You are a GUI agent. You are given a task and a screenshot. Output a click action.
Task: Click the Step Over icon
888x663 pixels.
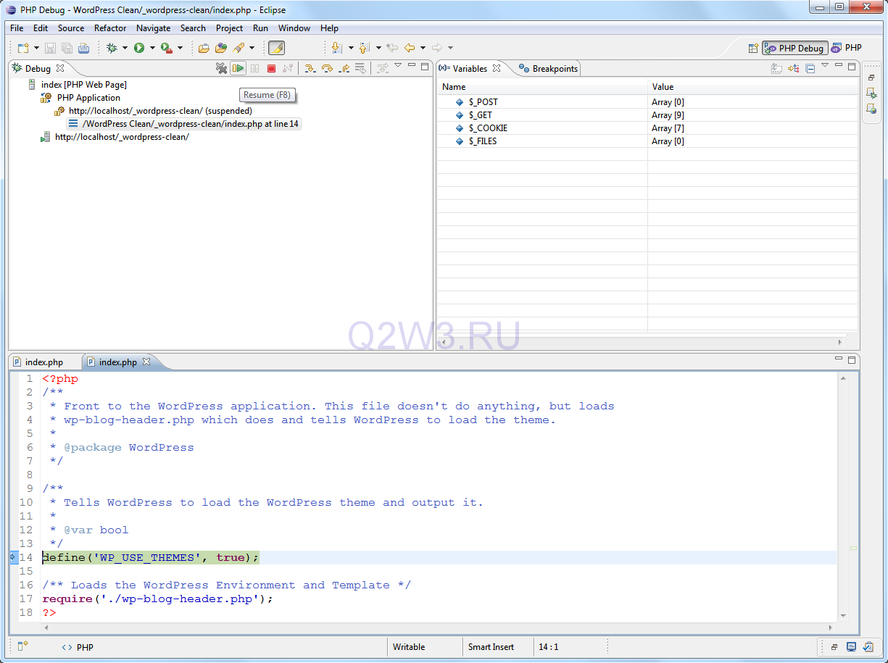[327, 68]
